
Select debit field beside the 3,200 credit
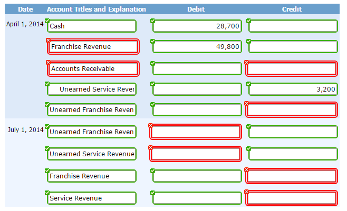point(197,89)
